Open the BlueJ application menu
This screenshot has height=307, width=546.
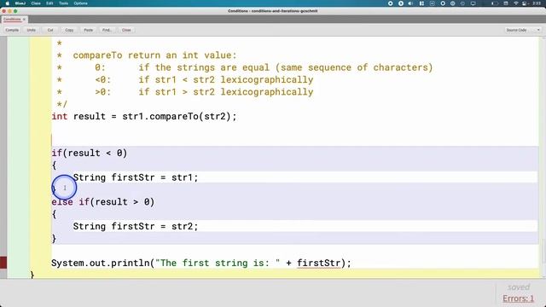pyautogui.click(x=20, y=3)
